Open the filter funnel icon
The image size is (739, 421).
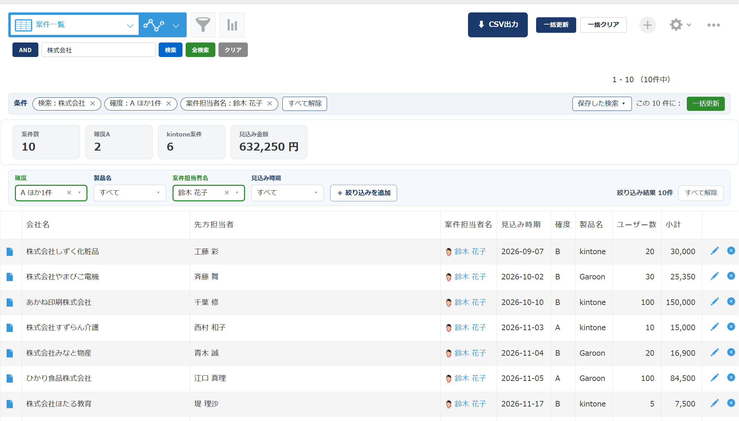pos(203,25)
